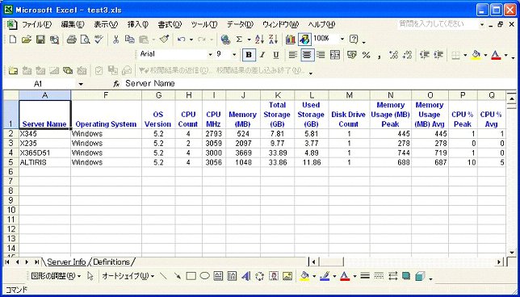Copy the selected cells
The width and height of the screenshot is (520, 297).
click(x=129, y=40)
